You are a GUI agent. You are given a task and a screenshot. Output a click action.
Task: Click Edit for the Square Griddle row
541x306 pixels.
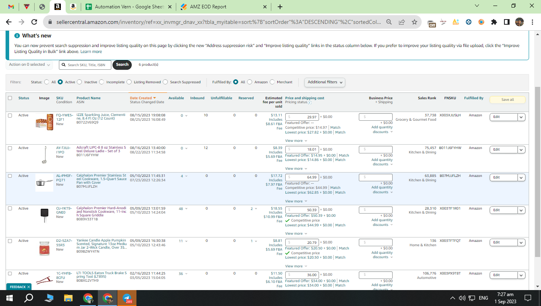pyautogui.click(x=504, y=210)
